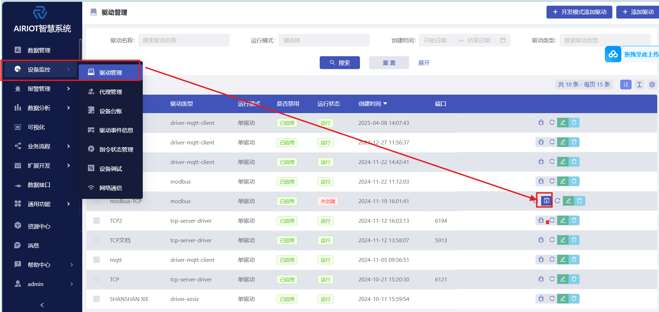Open table column settings gear icon
The image size is (659, 312).
click(652, 85)
